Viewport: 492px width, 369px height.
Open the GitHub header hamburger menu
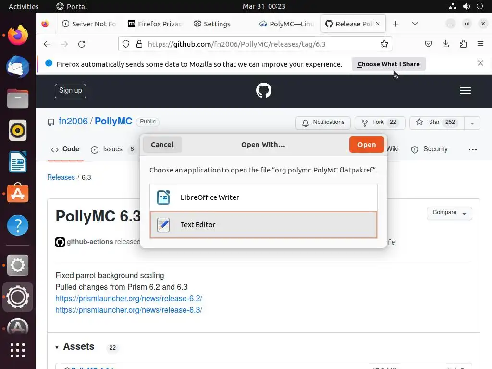click(x=465, y=90)
